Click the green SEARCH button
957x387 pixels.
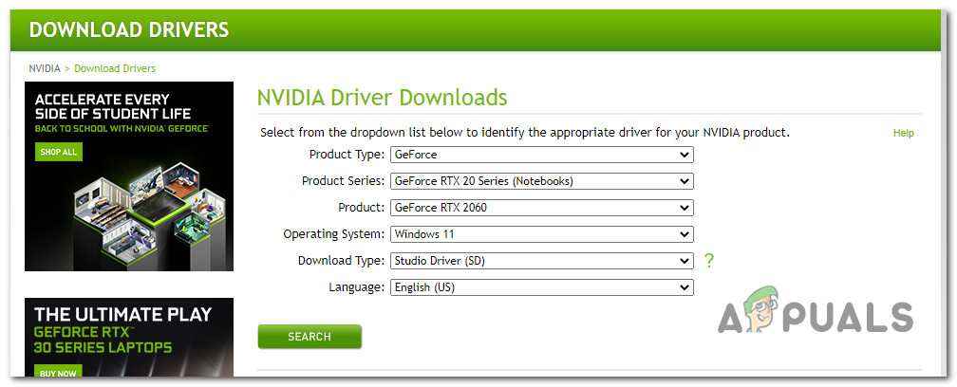[310, 337]
